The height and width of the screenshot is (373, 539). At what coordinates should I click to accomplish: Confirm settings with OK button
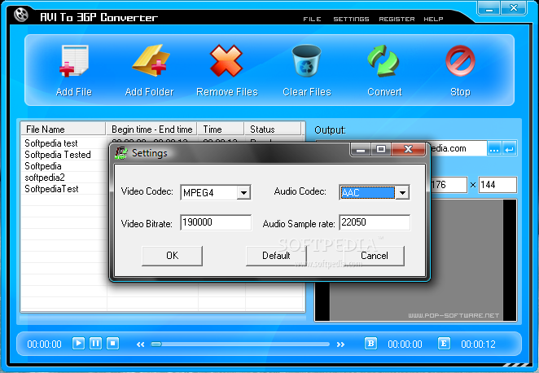click(x=173, y=256)
